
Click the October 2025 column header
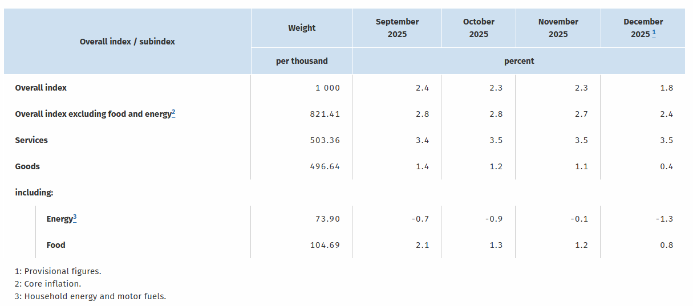pyautogui.click(x=479, y=28)
